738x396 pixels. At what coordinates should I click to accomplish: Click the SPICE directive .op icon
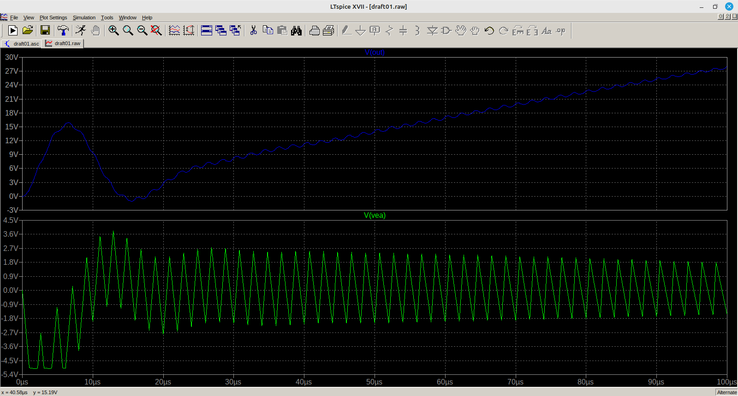tap(561, 30)
